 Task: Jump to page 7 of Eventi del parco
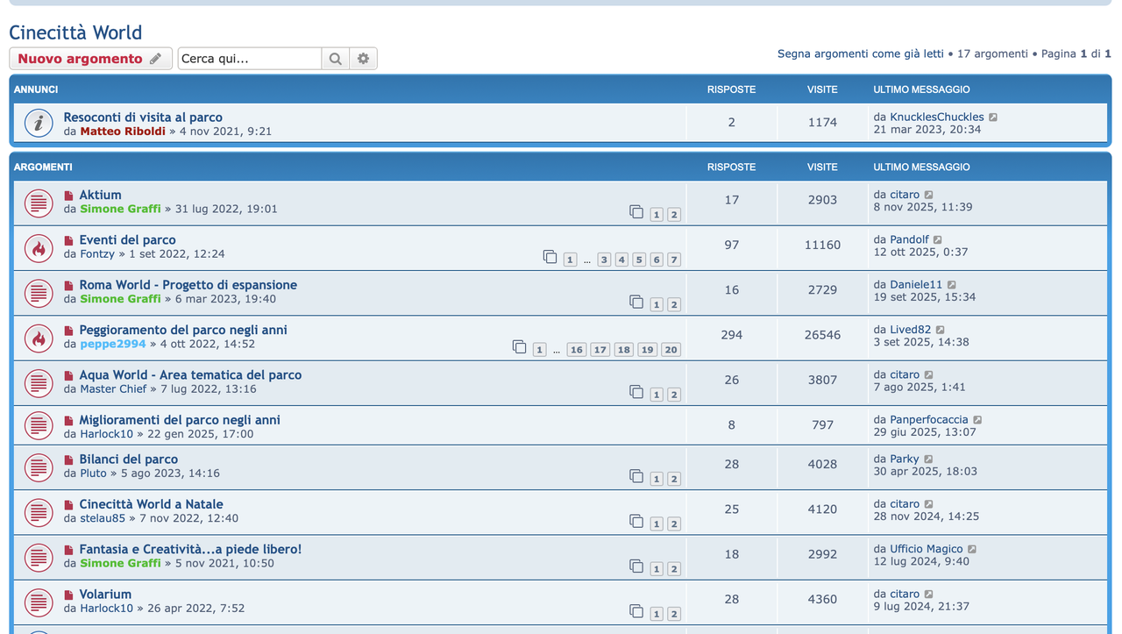tap(674, 260)
